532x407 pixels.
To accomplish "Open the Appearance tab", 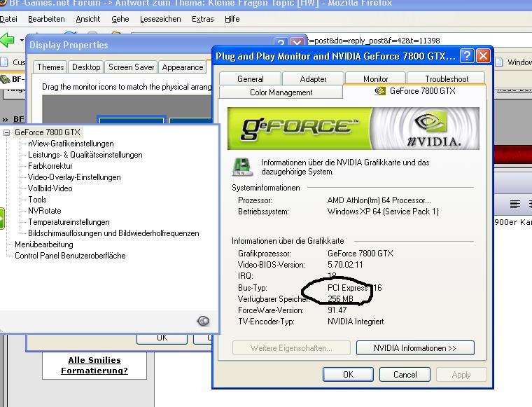I will pos(183,67).
